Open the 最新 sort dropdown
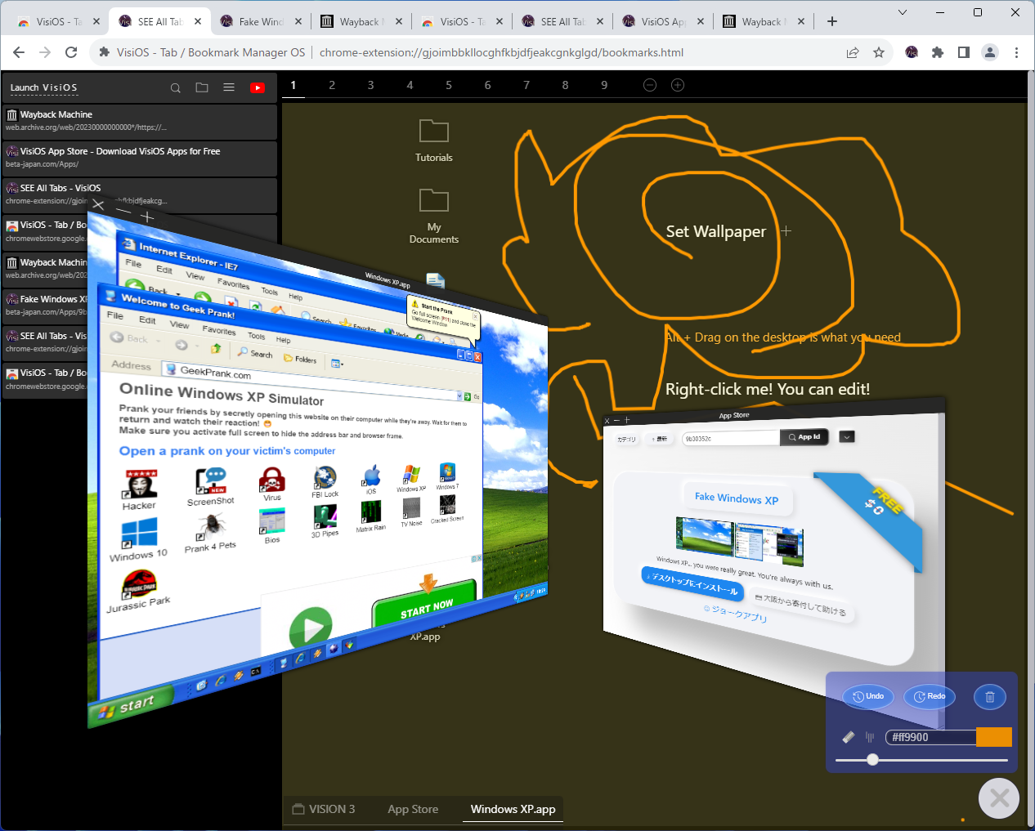This screenshot has height=831, width=1035. click(661, 438)
